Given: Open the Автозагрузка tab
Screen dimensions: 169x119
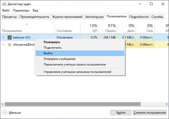Looking at the screenshot, I should click(94, 17).
